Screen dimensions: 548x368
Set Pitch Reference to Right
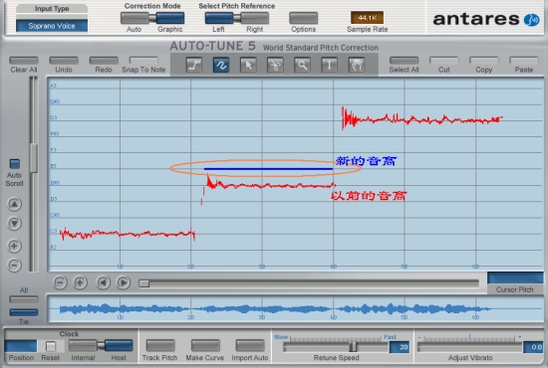point(255,18)
